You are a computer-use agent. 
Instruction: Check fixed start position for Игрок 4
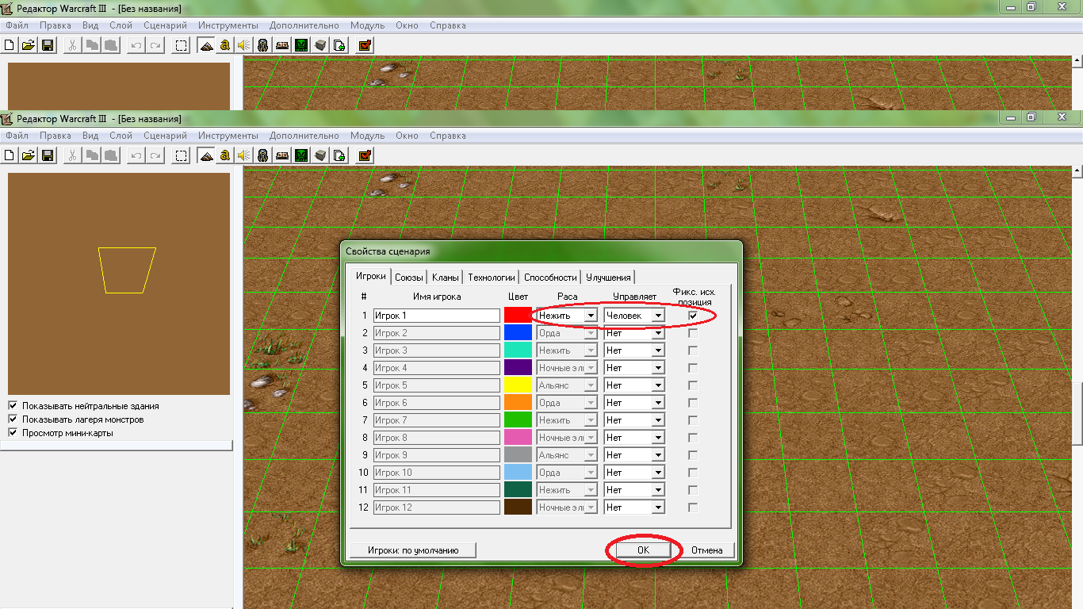click(693, 368)
